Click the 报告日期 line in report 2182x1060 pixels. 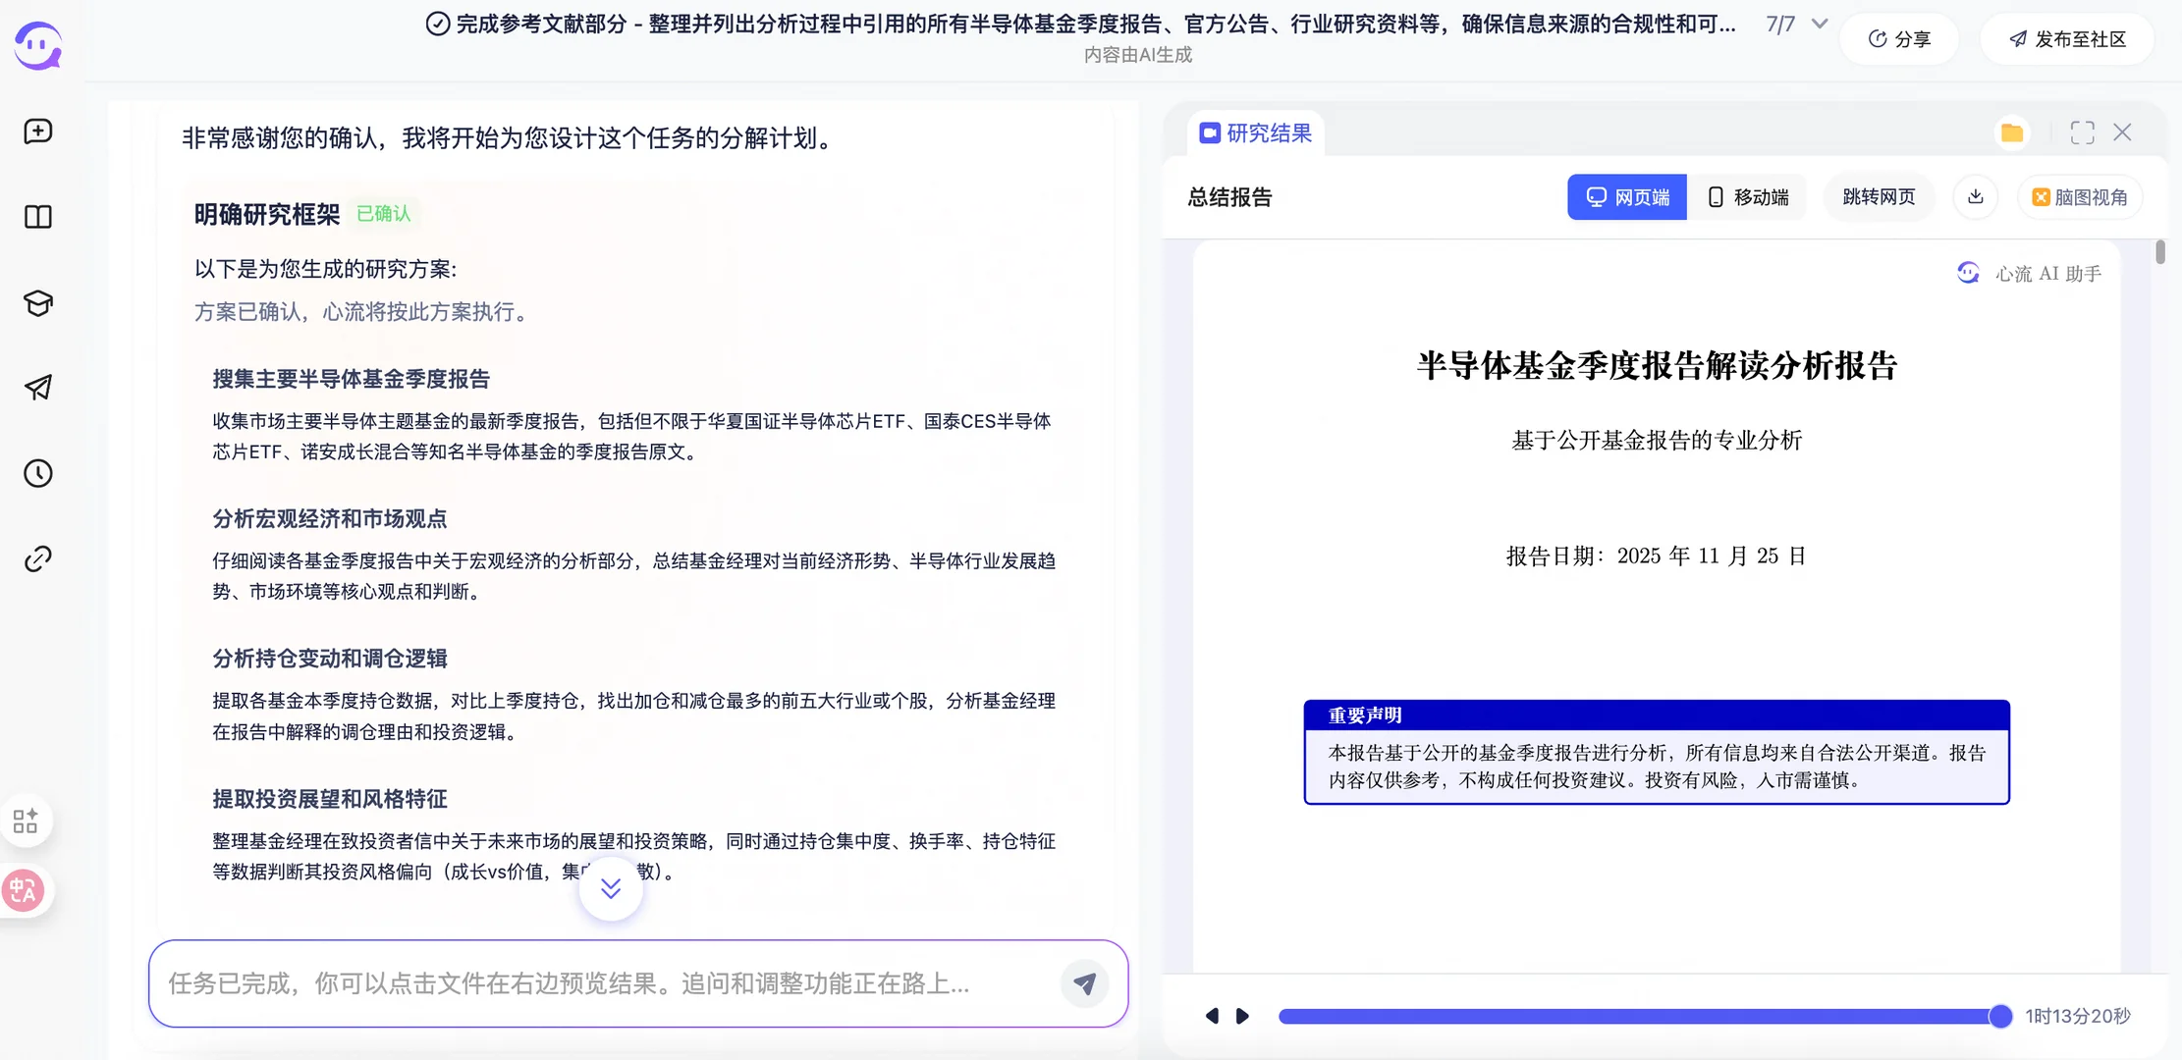coord(1657,556)
